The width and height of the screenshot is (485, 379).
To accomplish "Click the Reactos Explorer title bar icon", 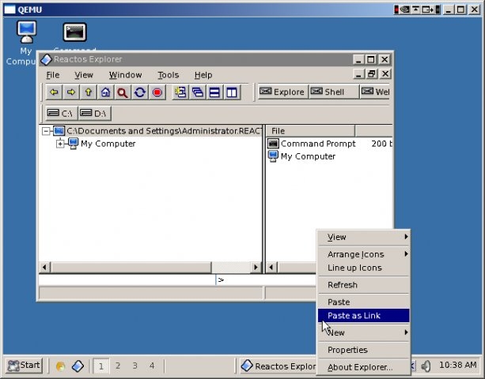I will pos(46,59).
